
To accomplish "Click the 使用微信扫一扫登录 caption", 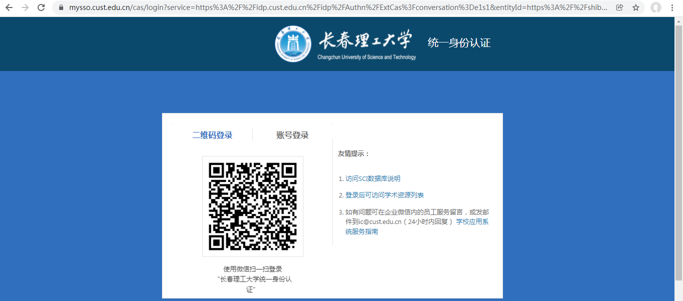I will 253,269.
